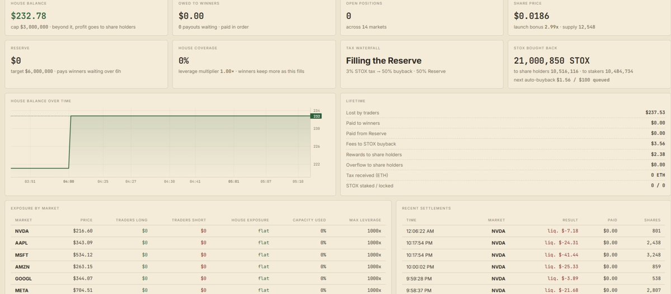Click the 'Tax received (ETH)' row label
Viewport: 671px width, 294px height.
[367, 175]
